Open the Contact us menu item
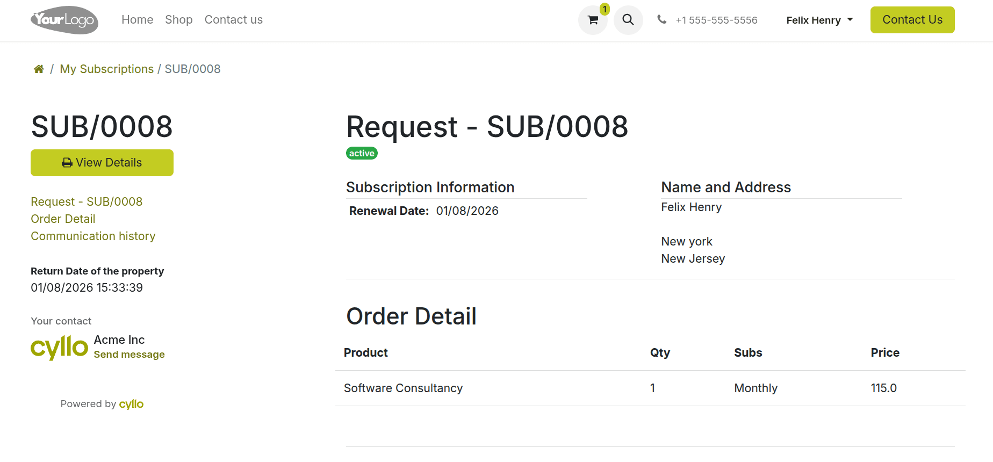The height and width of the screenshot is (462, 993). click(x=233, y=19)
